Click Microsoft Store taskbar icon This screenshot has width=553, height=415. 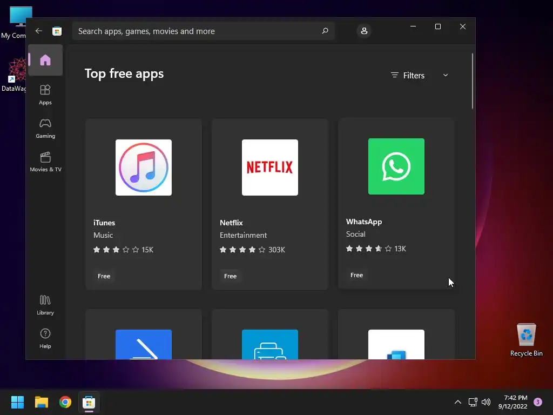(x=89, y=402)
